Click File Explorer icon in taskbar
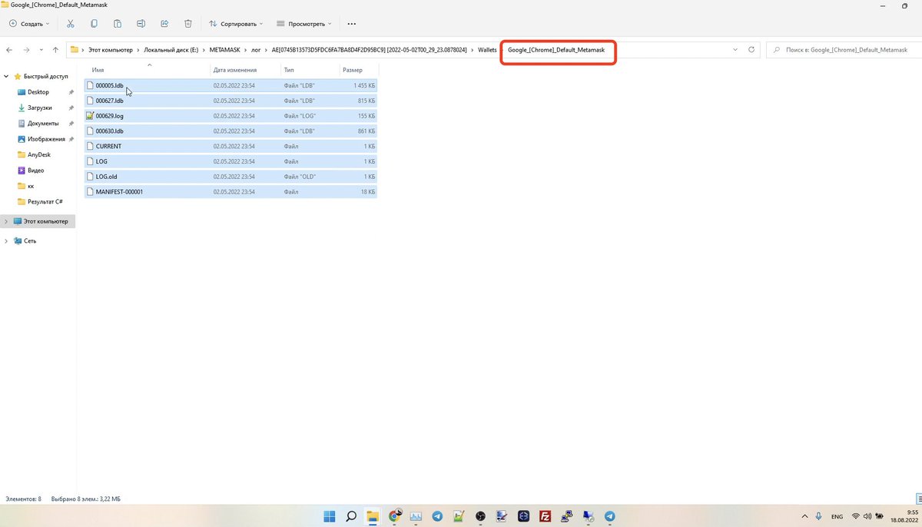 (373, 516)
